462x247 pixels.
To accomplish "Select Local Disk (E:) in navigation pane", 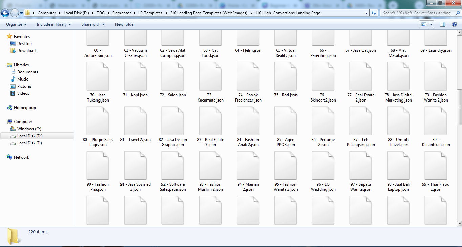I will pyautogui.click(x=29, y=143).
